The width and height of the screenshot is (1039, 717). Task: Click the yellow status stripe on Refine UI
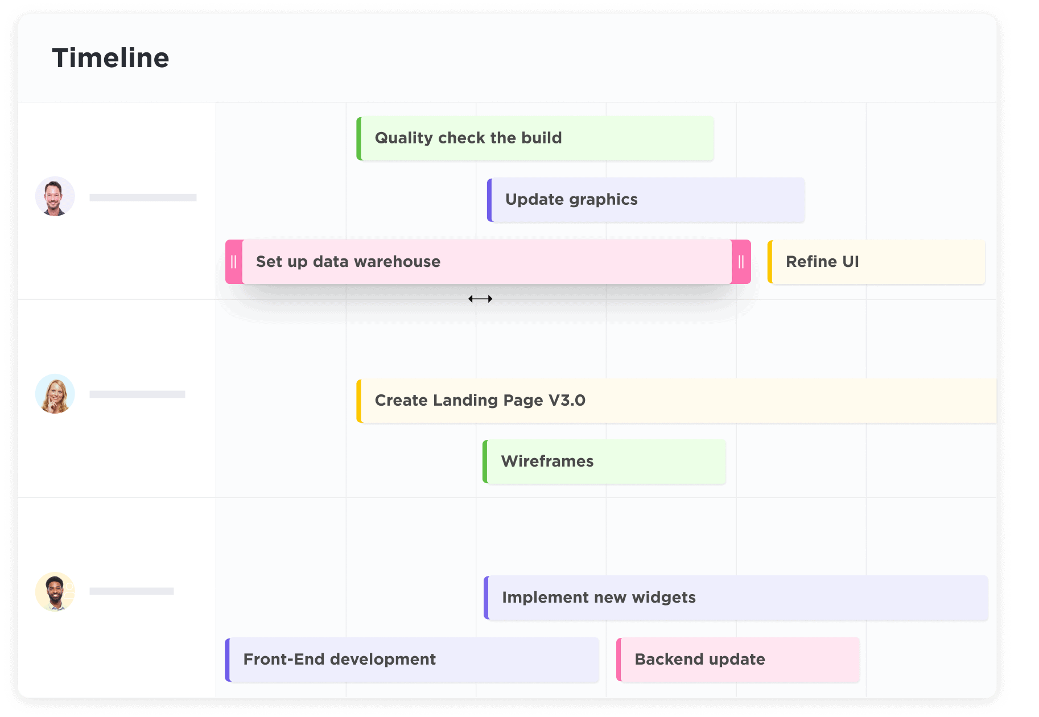tap(770, 262)
